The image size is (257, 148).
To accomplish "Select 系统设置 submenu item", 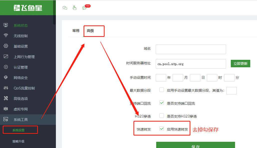I will pos(18,130).
